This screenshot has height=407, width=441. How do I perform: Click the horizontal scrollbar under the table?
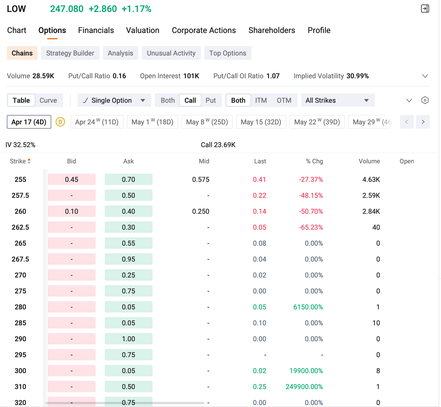(x=125, y=403)
